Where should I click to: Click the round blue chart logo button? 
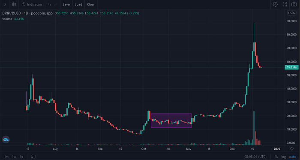tap(6, 140)
